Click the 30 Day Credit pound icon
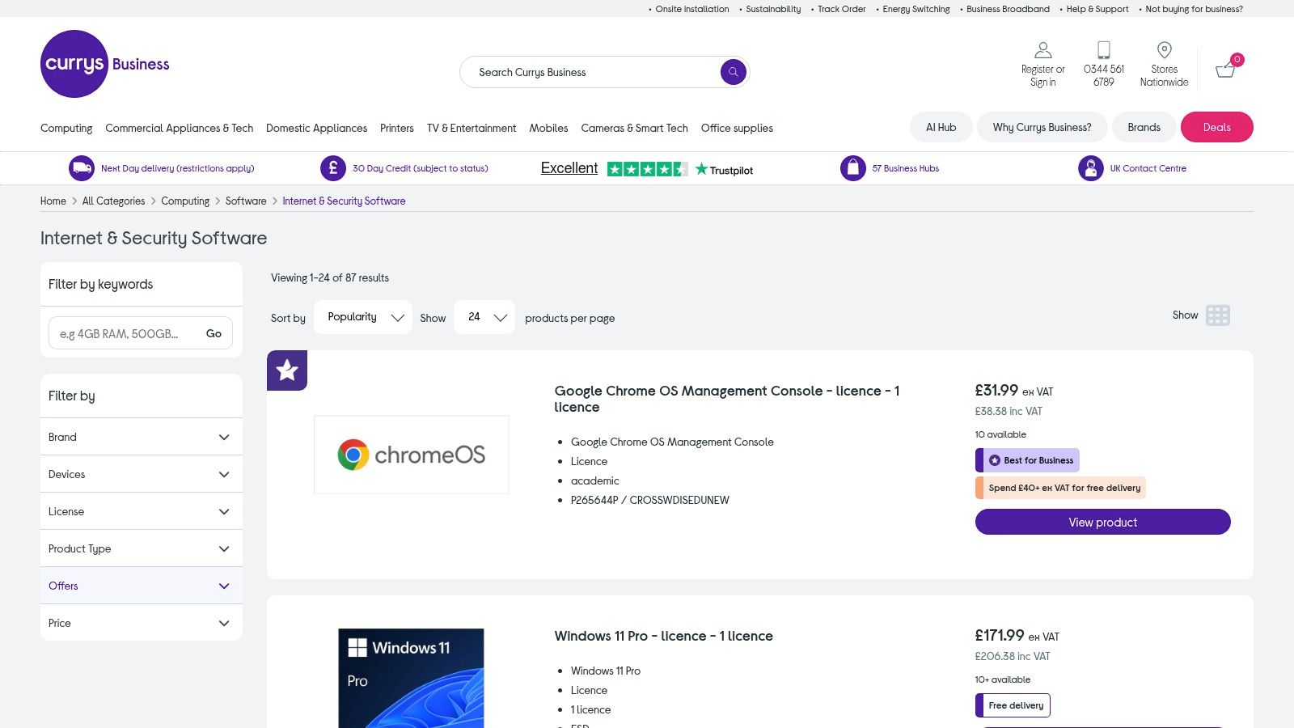The height and width of the screenshot is (728, 1294). coord(333,168)
